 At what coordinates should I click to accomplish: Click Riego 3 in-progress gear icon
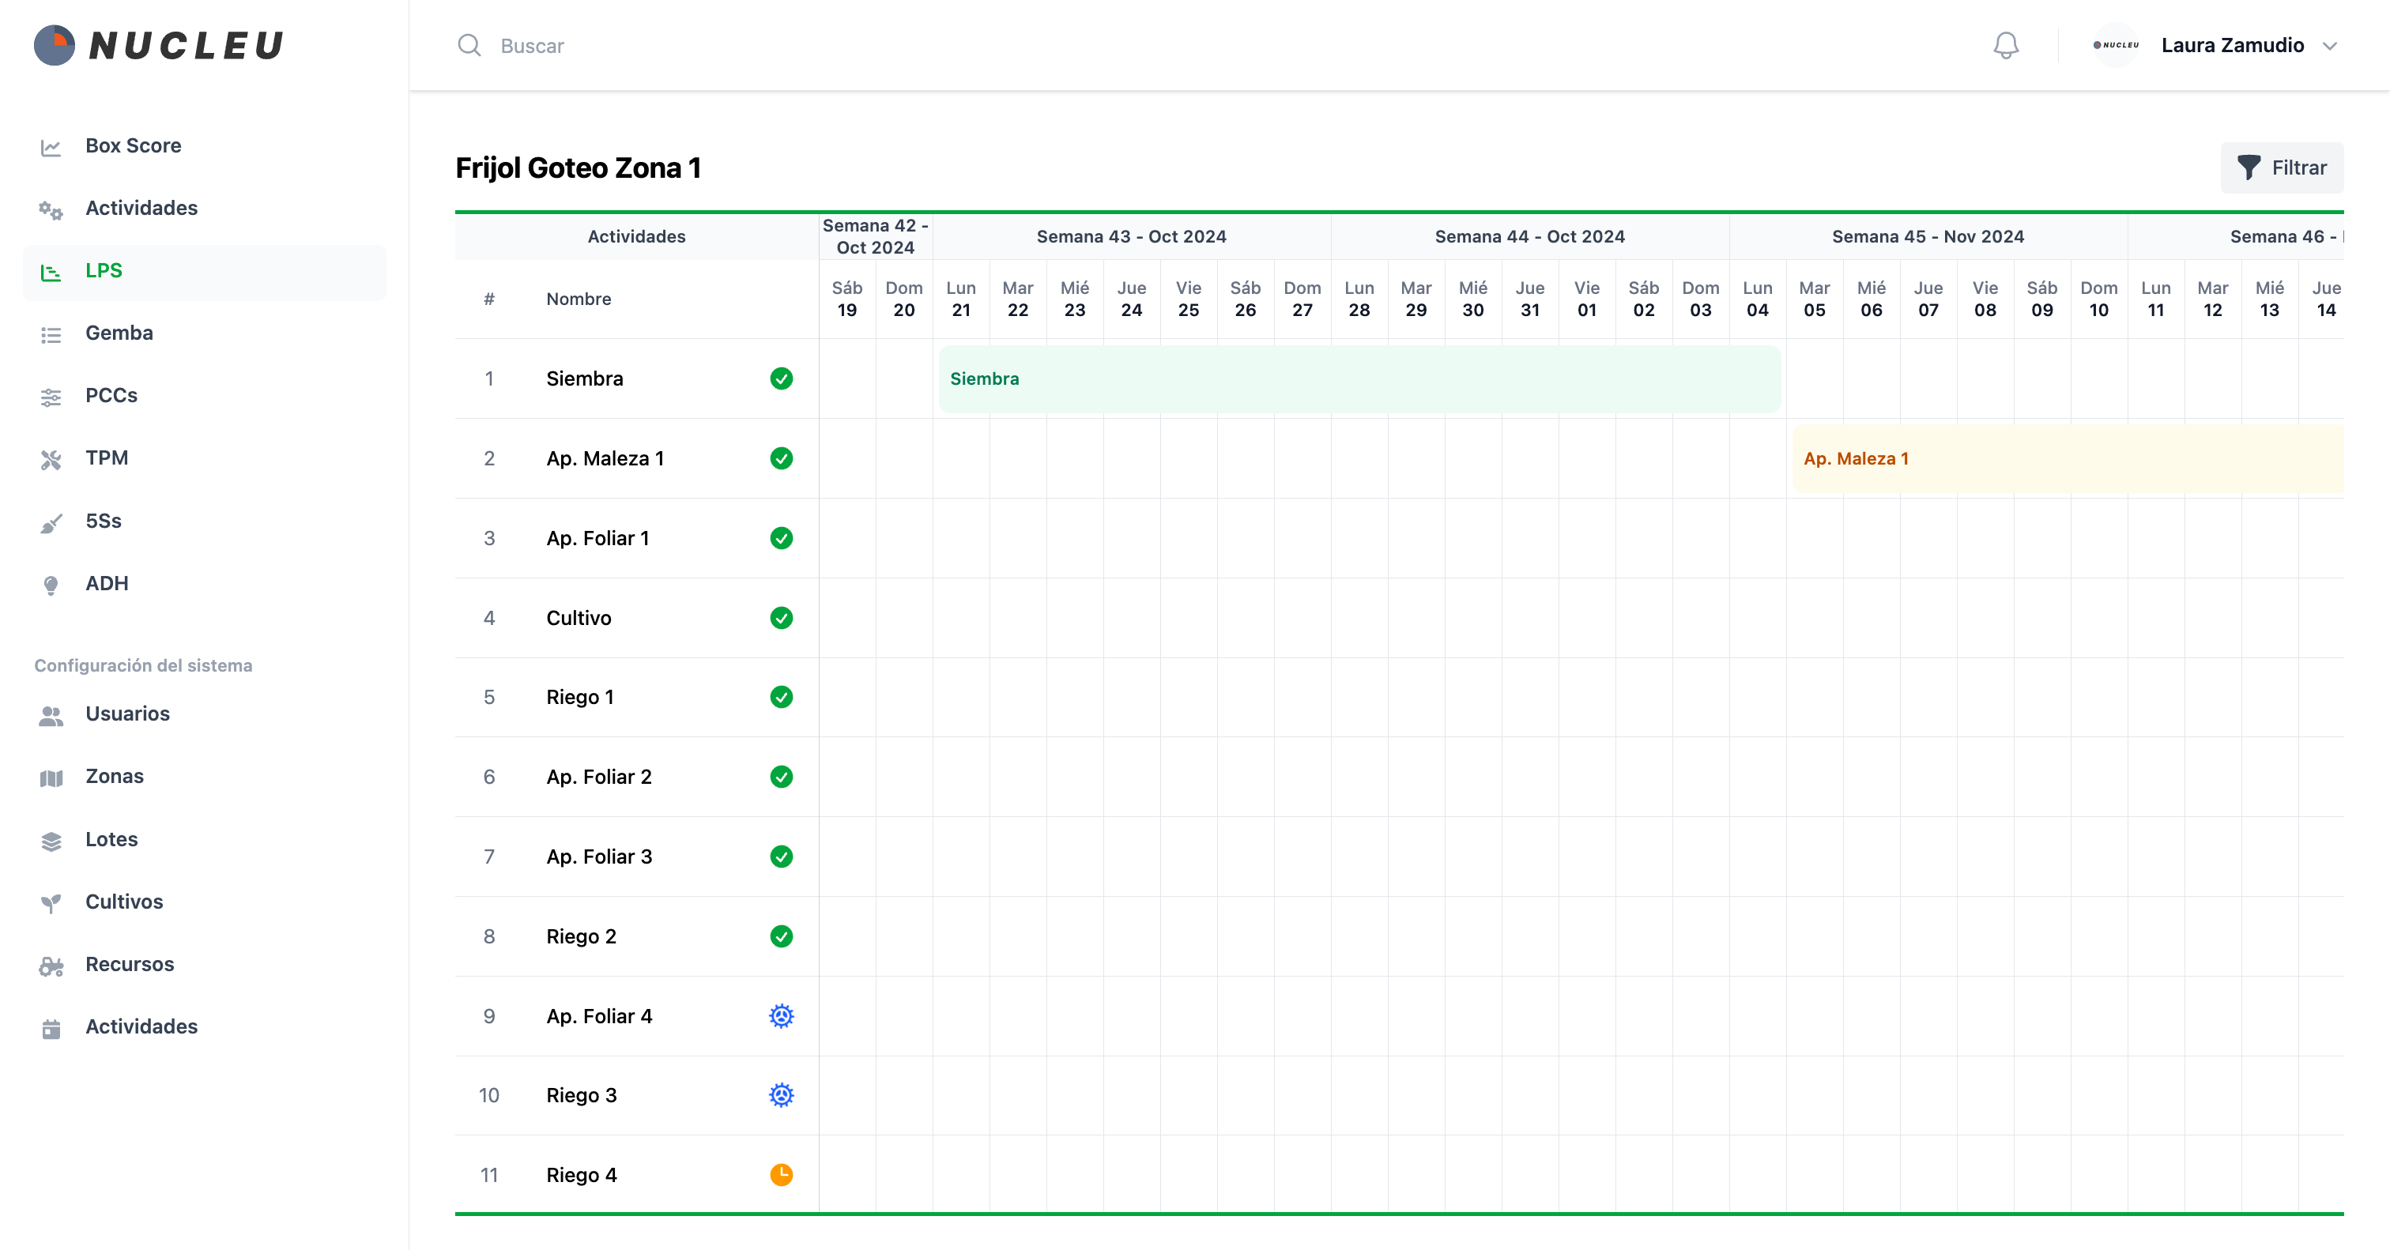tap(781, 1094)
